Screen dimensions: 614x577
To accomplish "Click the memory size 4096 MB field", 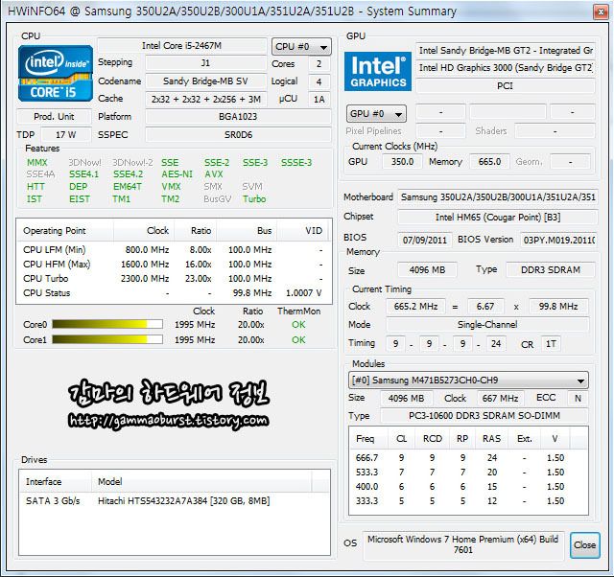I will click(427, 270).
